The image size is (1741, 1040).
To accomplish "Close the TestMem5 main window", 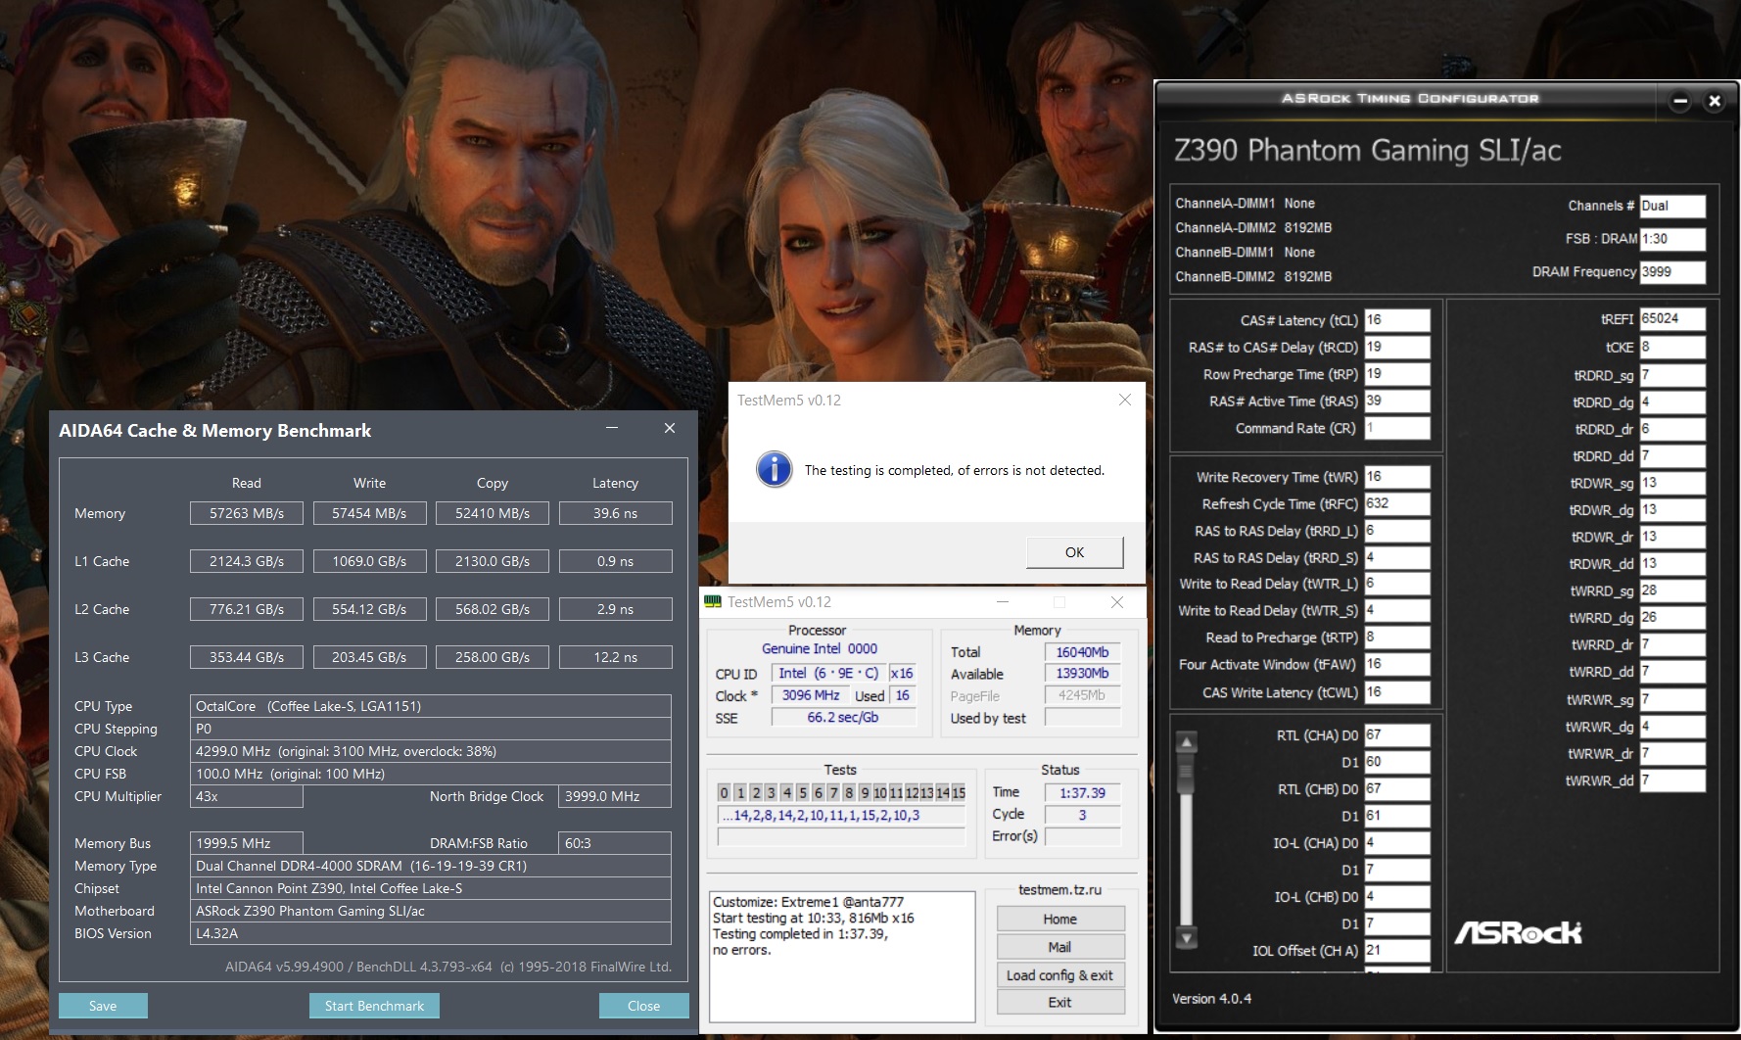I will pos(1117,602).
